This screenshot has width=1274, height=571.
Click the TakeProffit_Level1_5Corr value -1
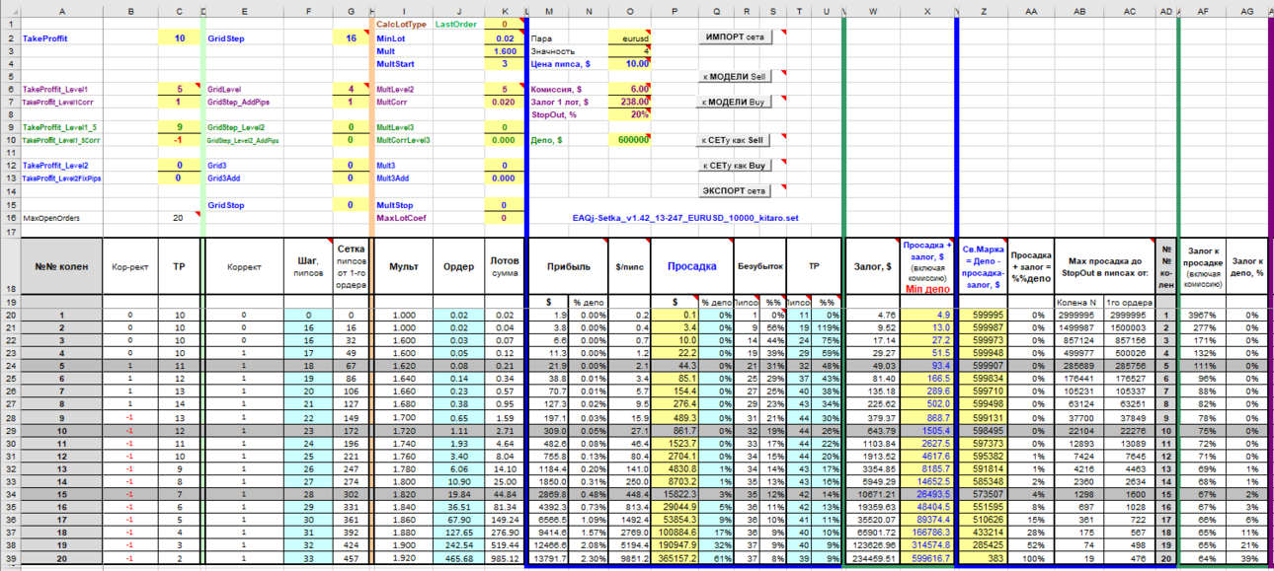point(179,140)
